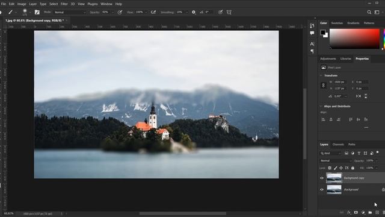Filter layers by pixel layers icon

tap(346, 153)
